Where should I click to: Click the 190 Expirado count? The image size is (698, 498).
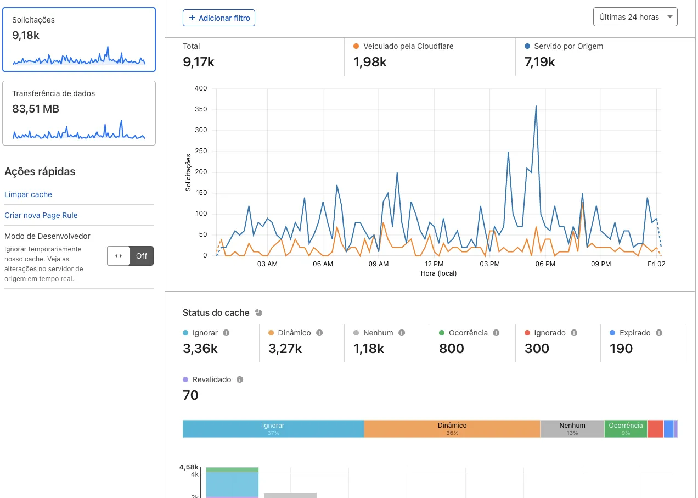pyautogui.click(x=621, y=349)
